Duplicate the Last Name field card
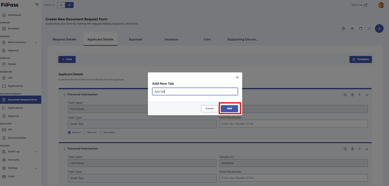Screen dimensions: 389x186 [345, 149]
